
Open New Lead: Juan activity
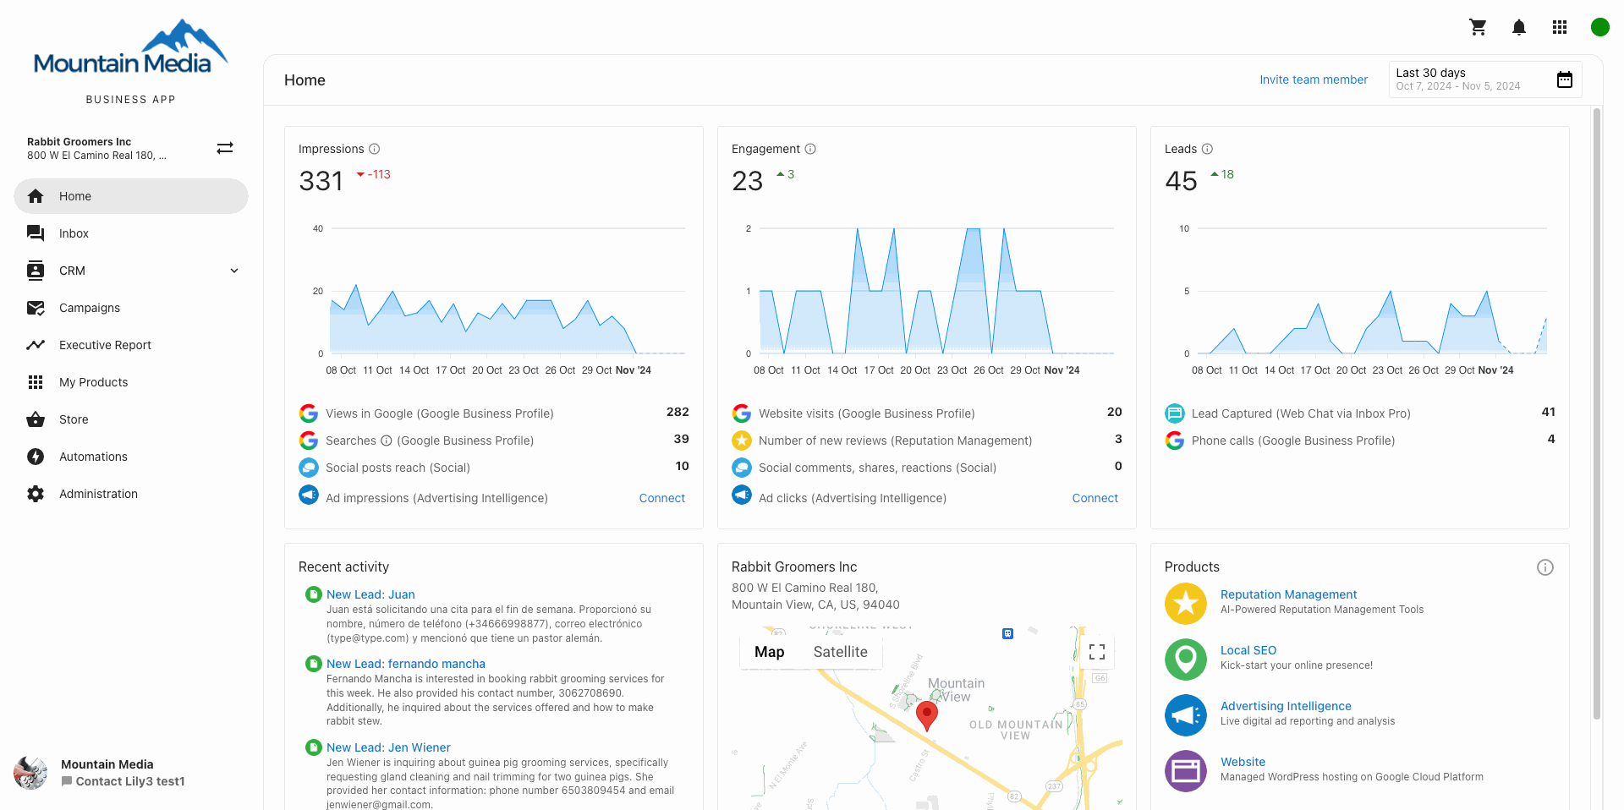370,594
